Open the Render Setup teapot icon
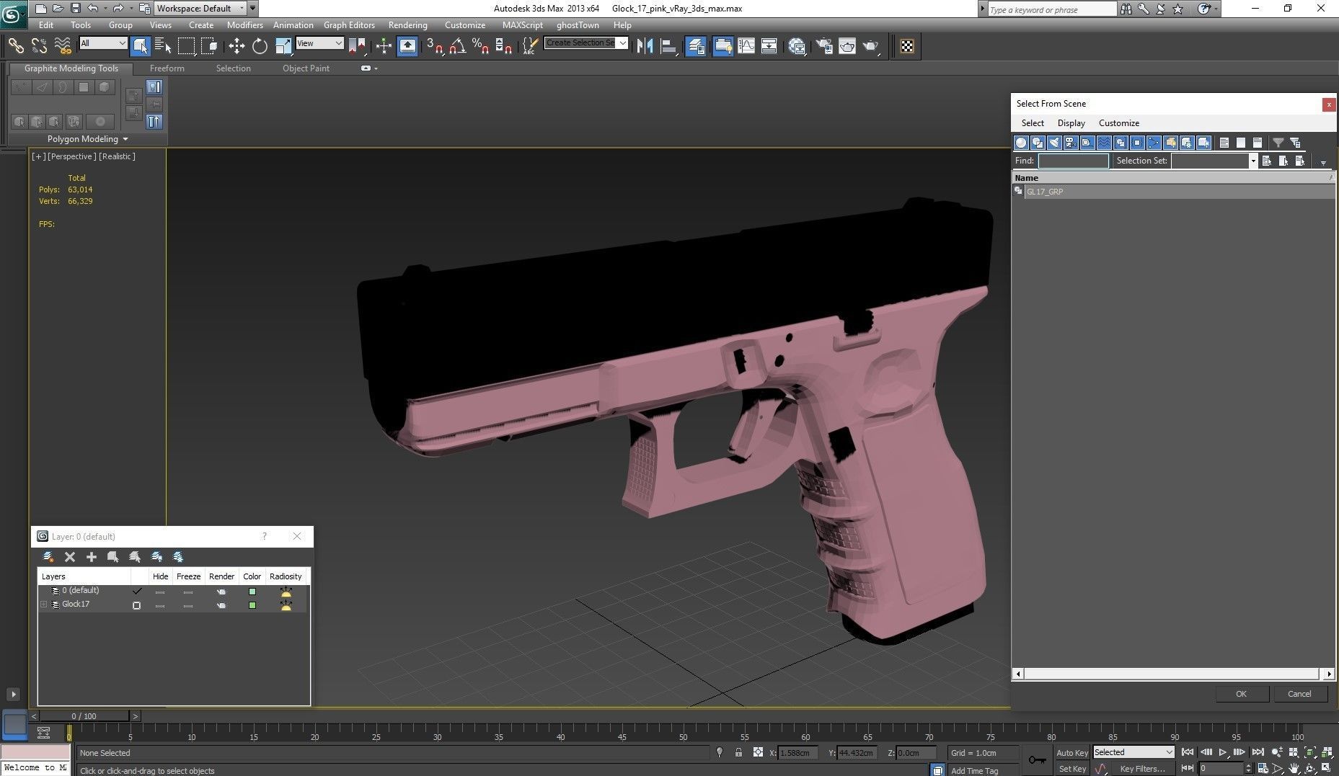The height and width of the screenshot is (776, 1339). pyautogui.click(x=823, y=46)
